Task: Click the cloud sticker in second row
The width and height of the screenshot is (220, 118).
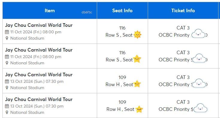Action: pos(199,58)
